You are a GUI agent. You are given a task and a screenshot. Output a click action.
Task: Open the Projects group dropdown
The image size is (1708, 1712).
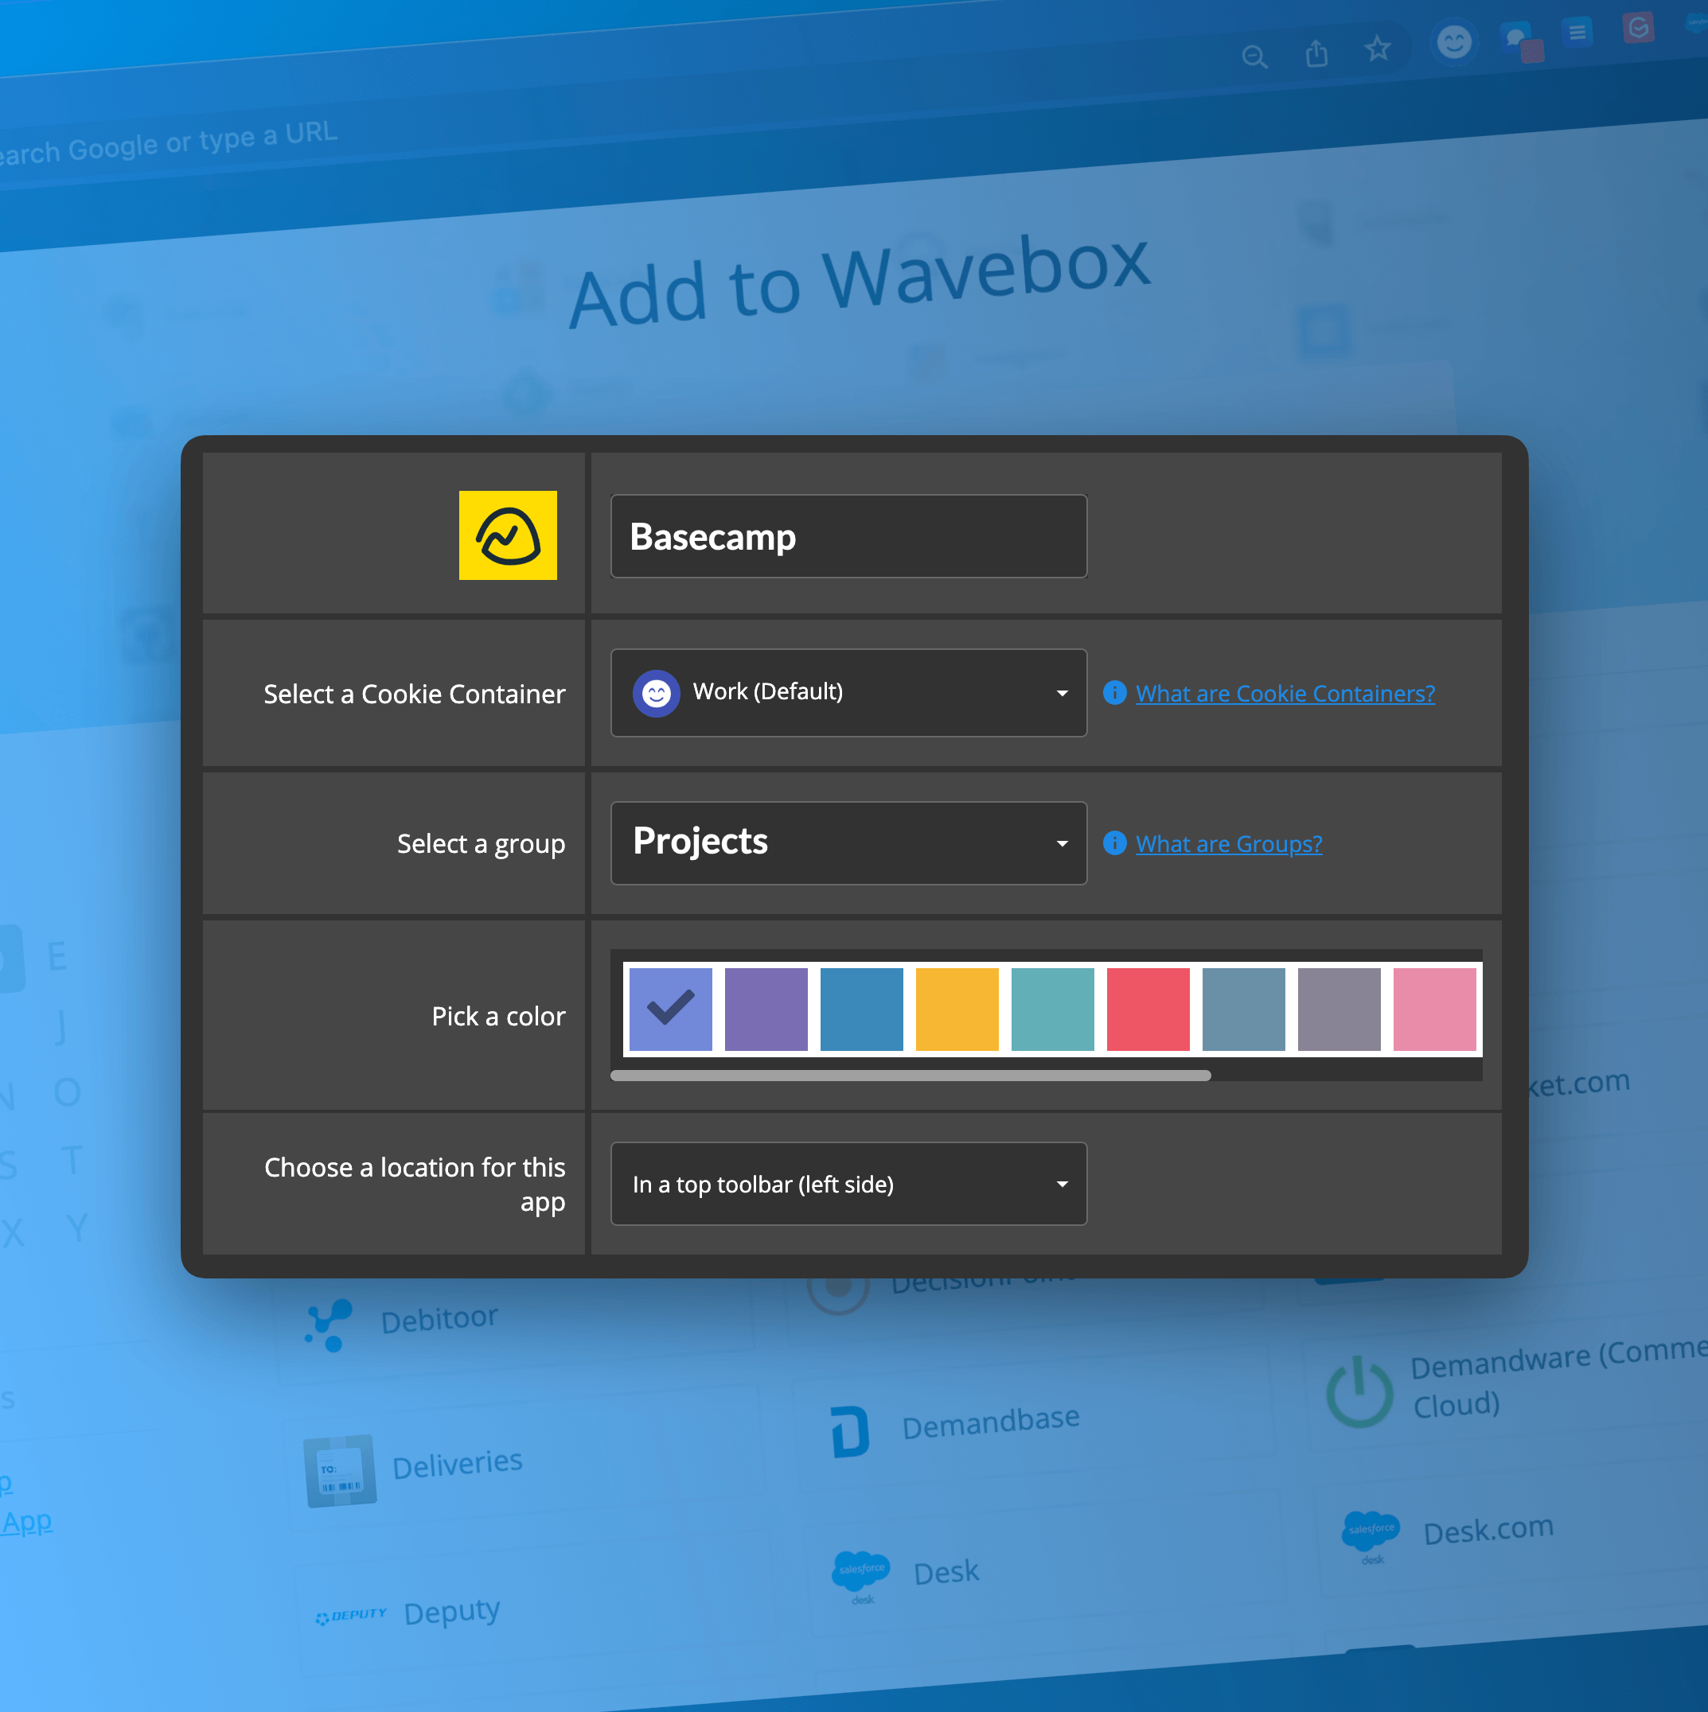point(848,842)
